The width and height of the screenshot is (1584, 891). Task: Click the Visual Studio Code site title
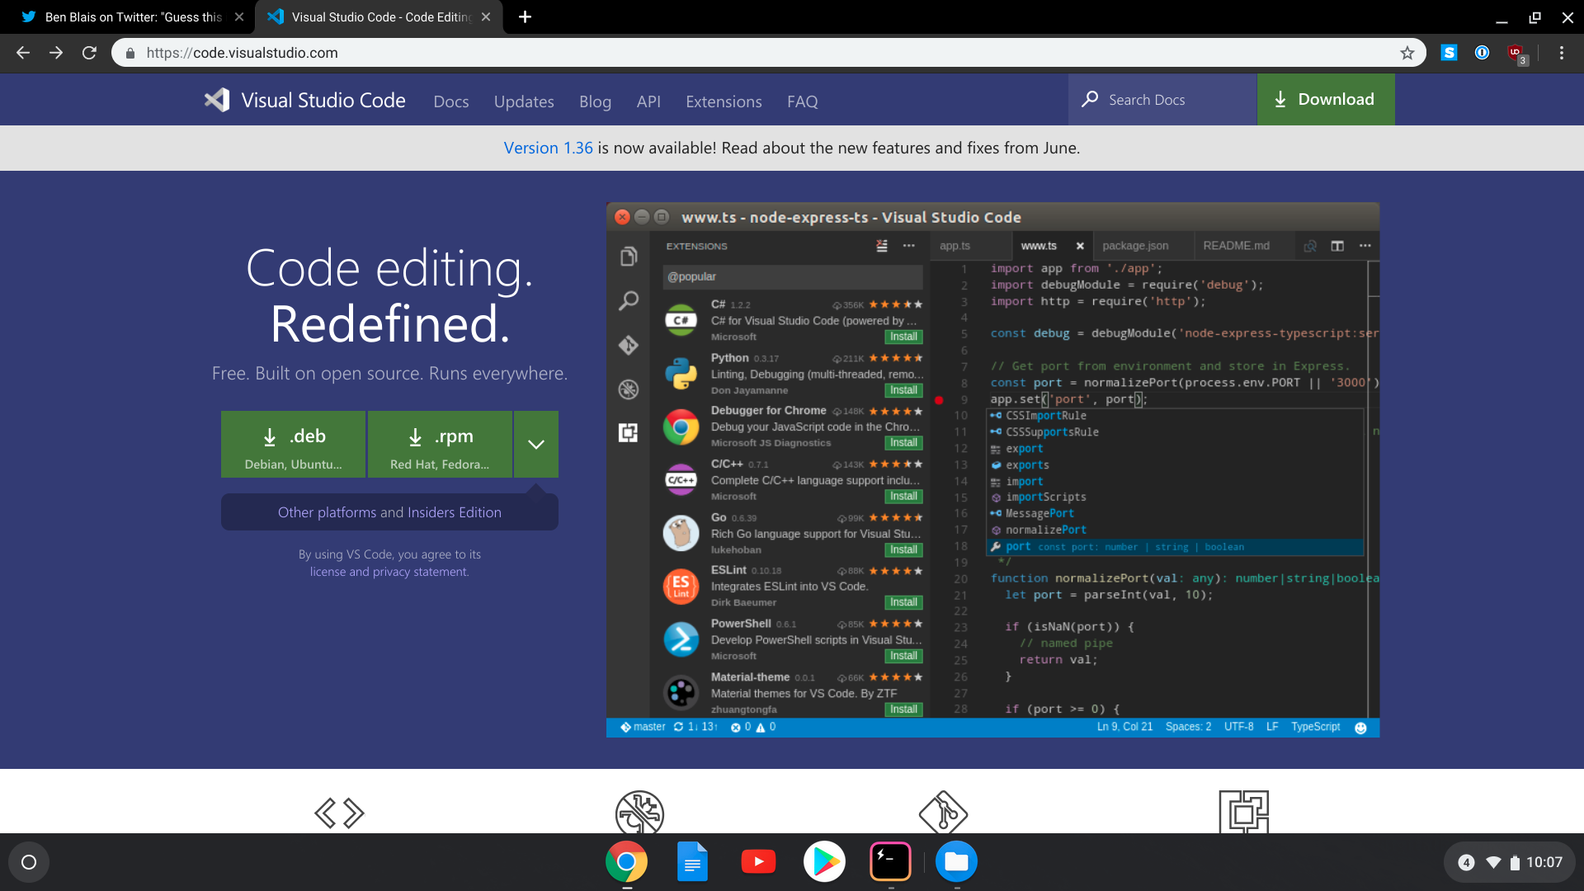pyautogui.click(x=323, y=100)
